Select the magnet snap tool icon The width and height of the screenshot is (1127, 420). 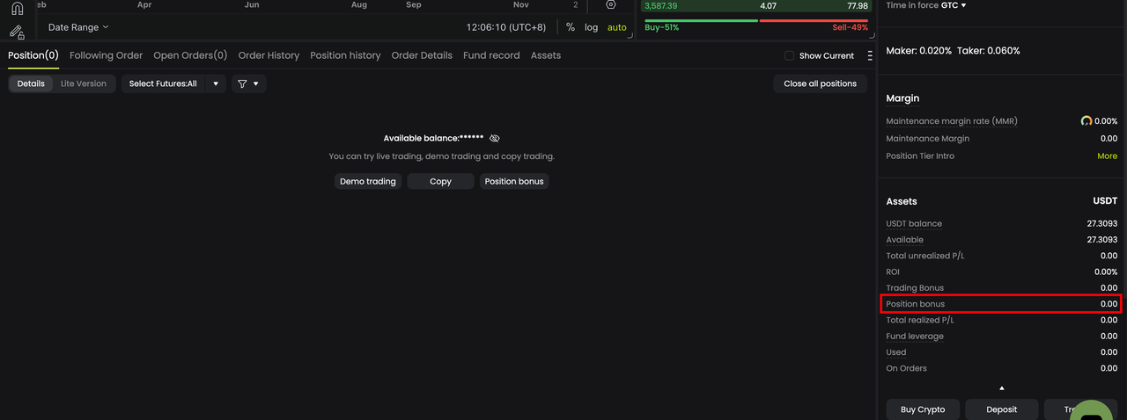point(17,9)
